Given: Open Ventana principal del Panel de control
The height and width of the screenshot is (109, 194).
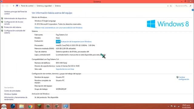Looking at the screenshot, I should pyautogui.click(x=15, y=13).
